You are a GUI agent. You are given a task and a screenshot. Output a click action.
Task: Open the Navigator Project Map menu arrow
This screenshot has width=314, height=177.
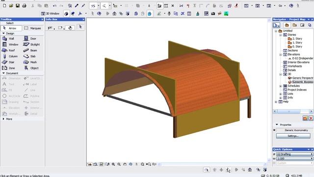309,19
